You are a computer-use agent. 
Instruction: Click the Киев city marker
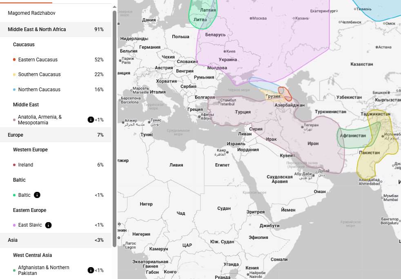(x=225, y=52)
